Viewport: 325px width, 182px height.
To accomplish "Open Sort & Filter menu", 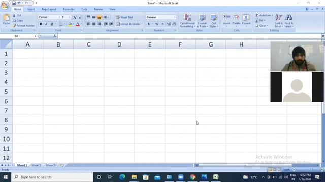I will click(x=279, y=21).
